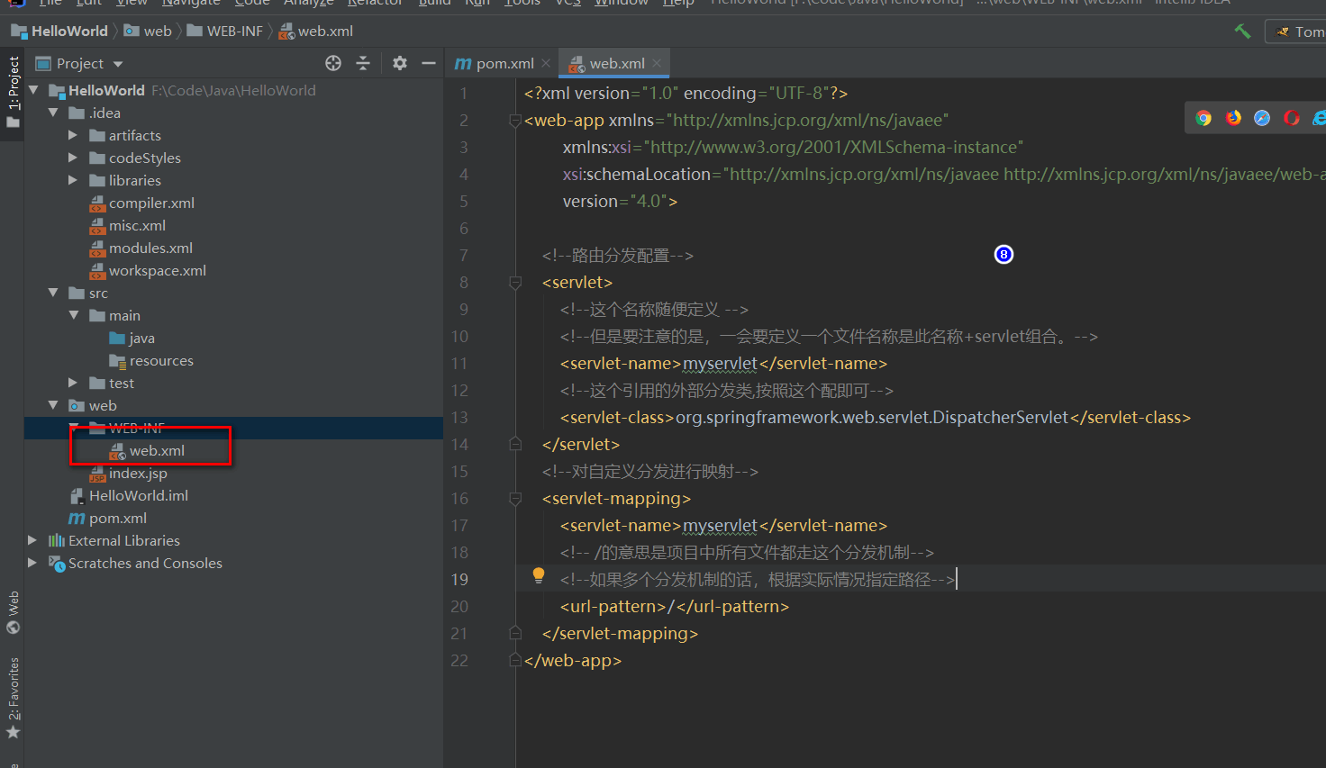Open the page in Firefox browser icon
Screen dimensions: 1326x768
point(1232,117)
